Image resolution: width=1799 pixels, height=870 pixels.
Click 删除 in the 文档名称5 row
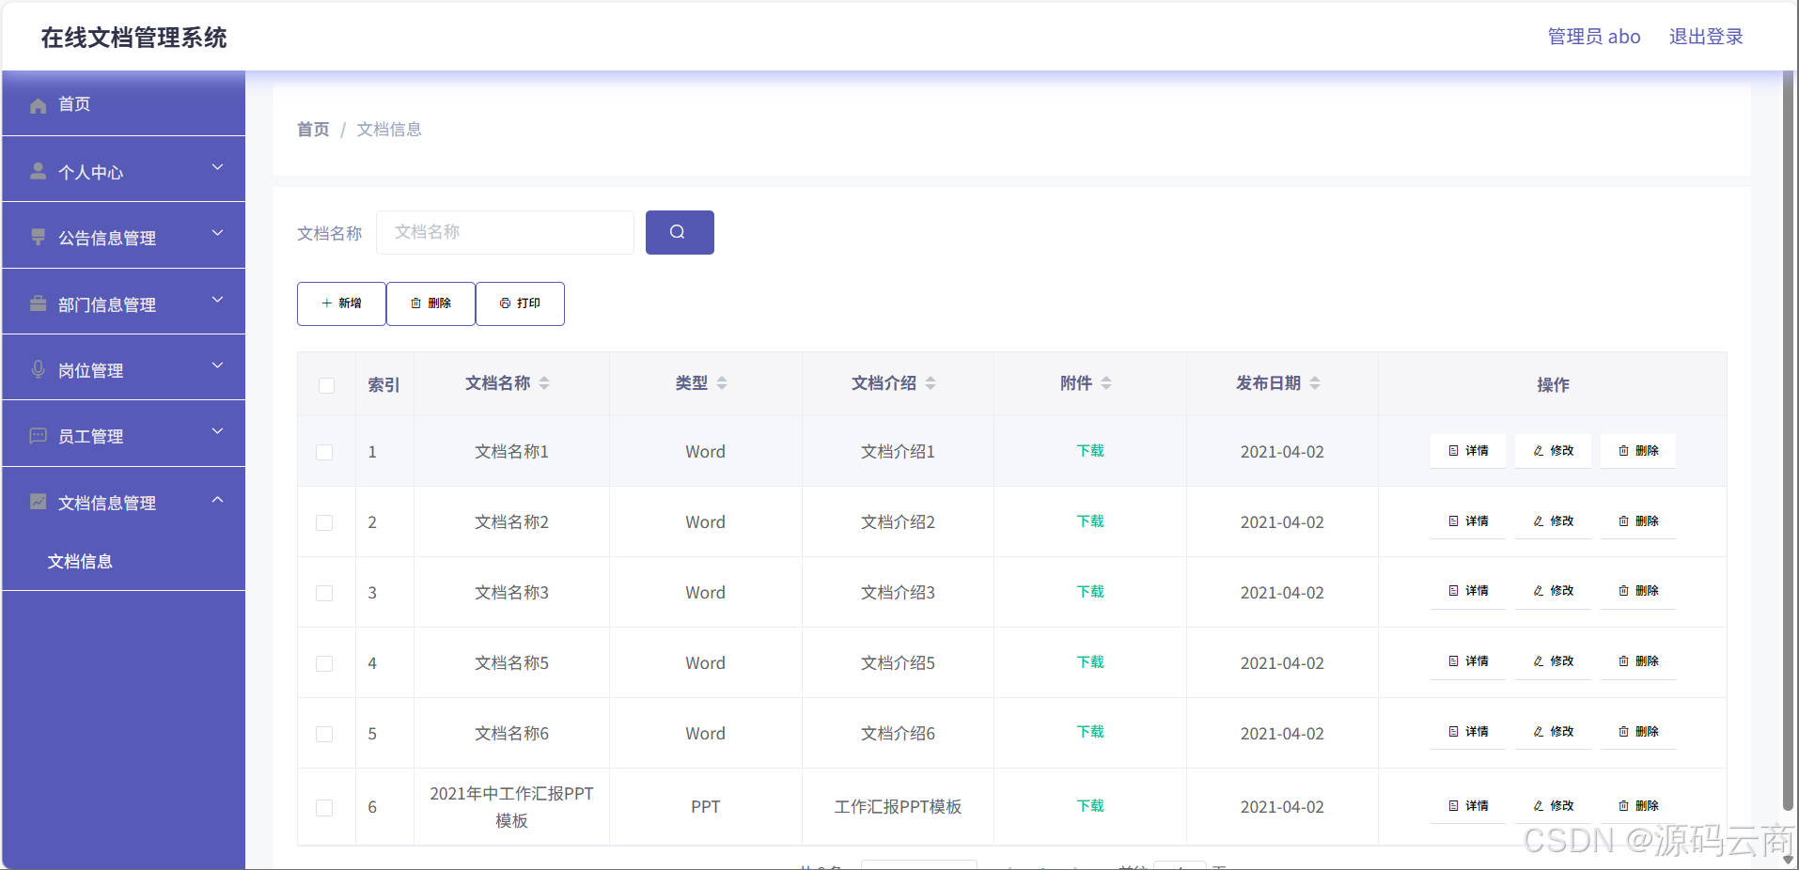[1638, 661]
